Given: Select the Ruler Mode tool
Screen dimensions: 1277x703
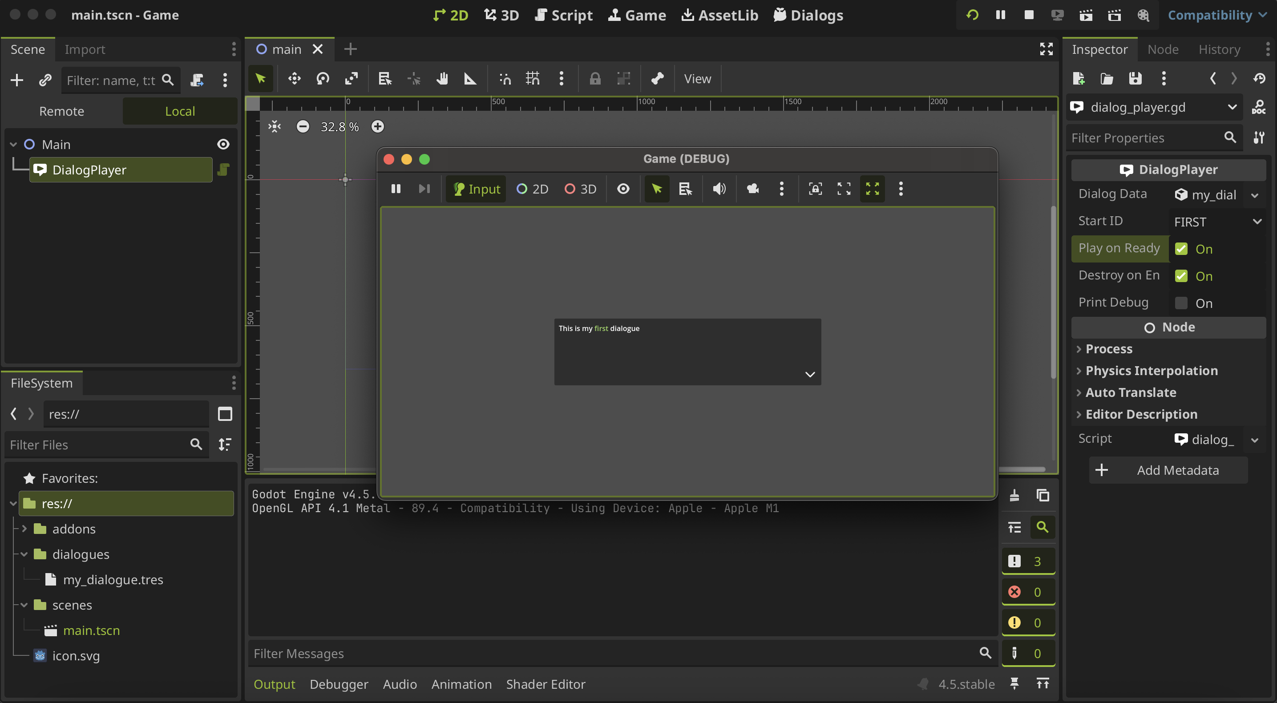Looking at the screenshot, I should coord(470,78).
